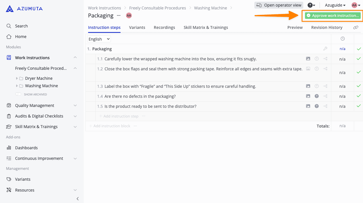363x203 pixels.
Task: Expand the Dryer Machine folder
Action: tap(17, 78)
